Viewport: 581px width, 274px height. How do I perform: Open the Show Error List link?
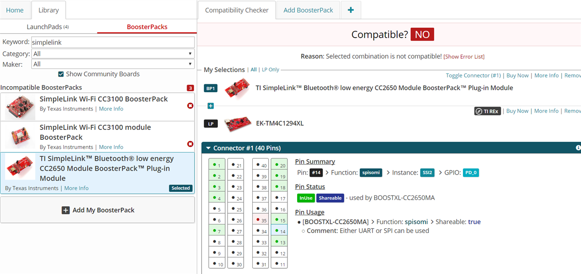point(464,56)
